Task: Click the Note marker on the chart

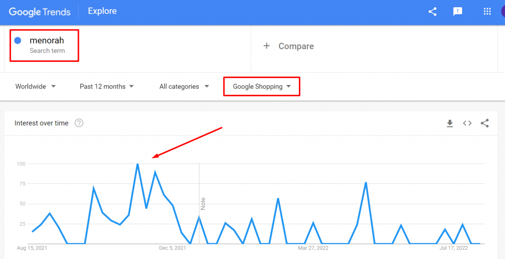Action: click(202, 203)
